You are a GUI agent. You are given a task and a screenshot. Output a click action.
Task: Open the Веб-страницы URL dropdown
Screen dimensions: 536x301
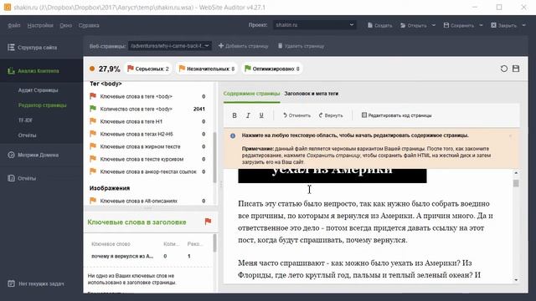tap(170, 46)
